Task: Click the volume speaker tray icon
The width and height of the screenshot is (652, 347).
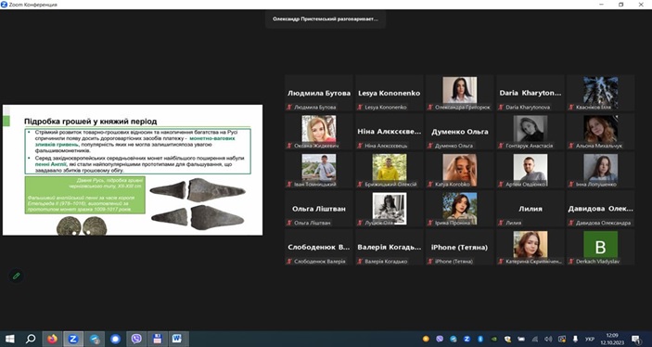Action: click(548, 339)
